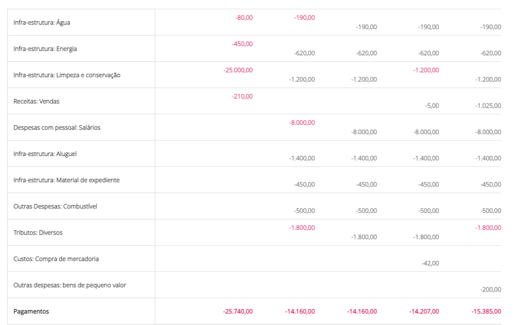Click the red -210,00 Vendas value

[x=242, y=96]
